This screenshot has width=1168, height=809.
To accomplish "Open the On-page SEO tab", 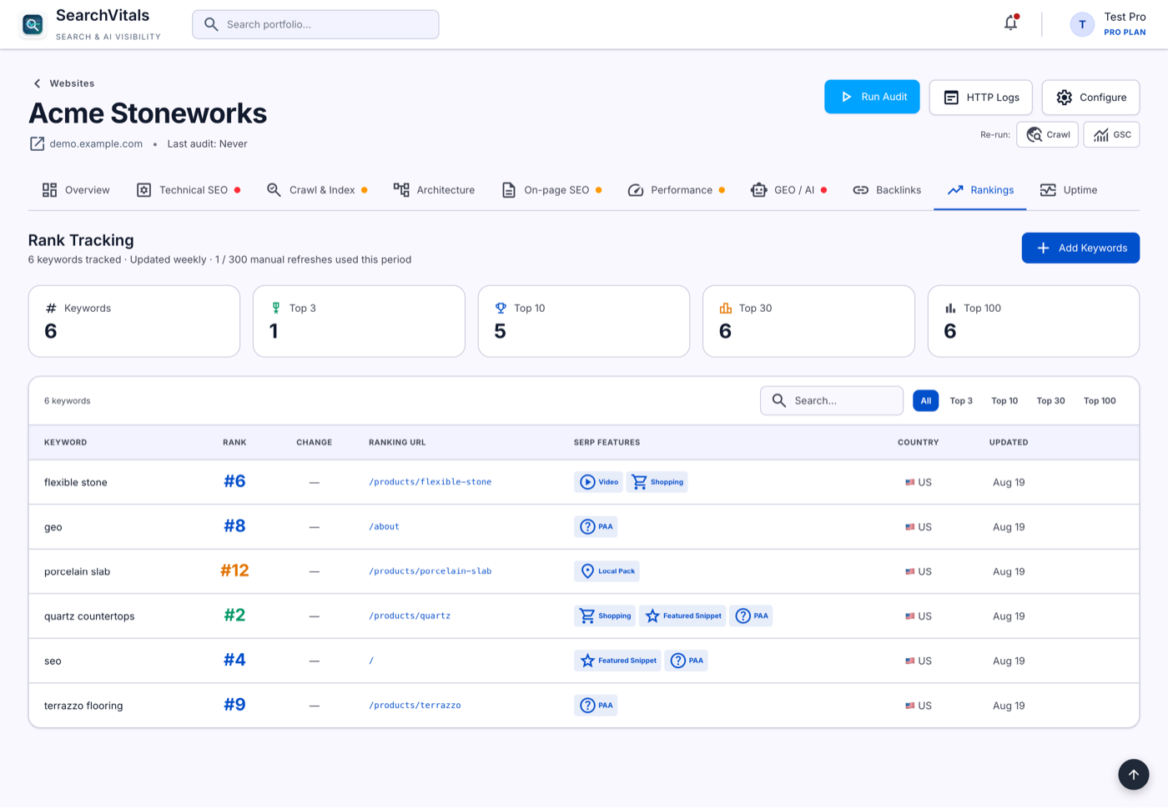I will click(x=551, y=190).
